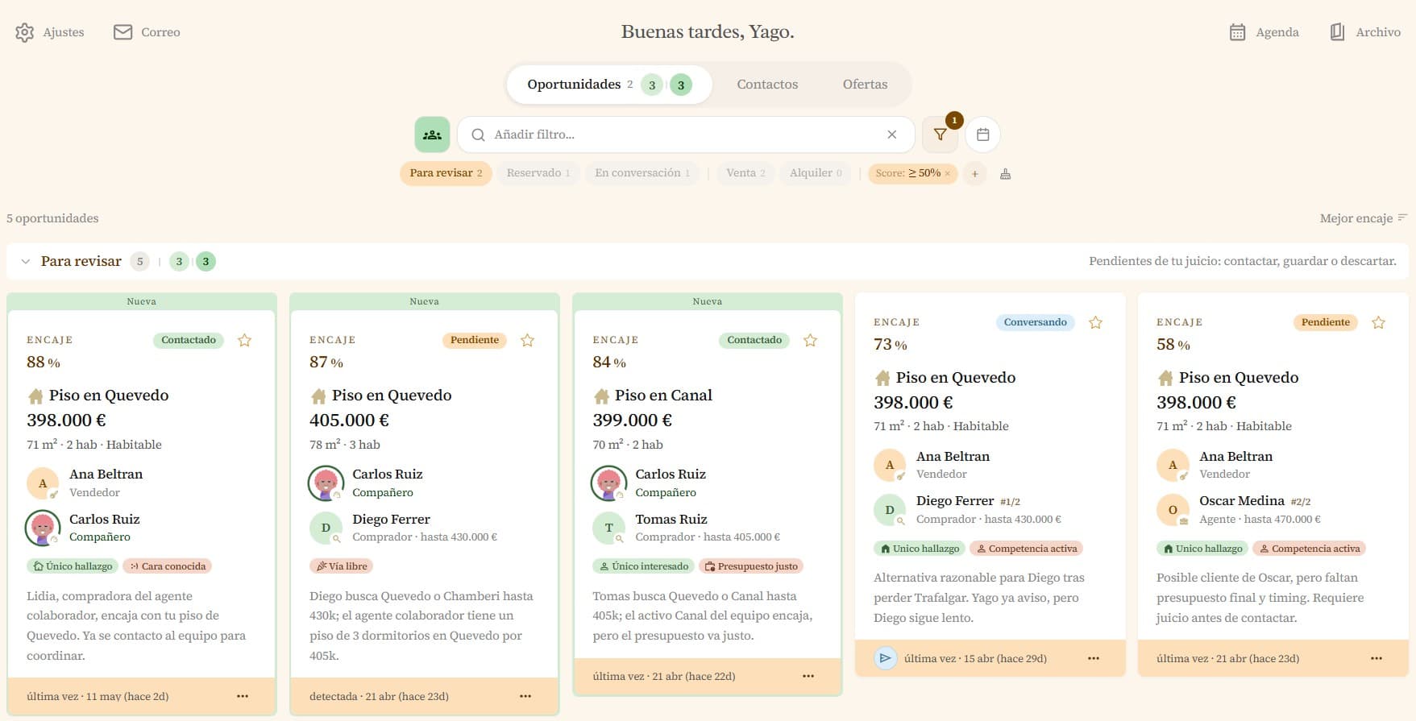This screenshot has height=721, width=1416.
Task: Click the clear filters broom icon
Action: [1005, 173]
